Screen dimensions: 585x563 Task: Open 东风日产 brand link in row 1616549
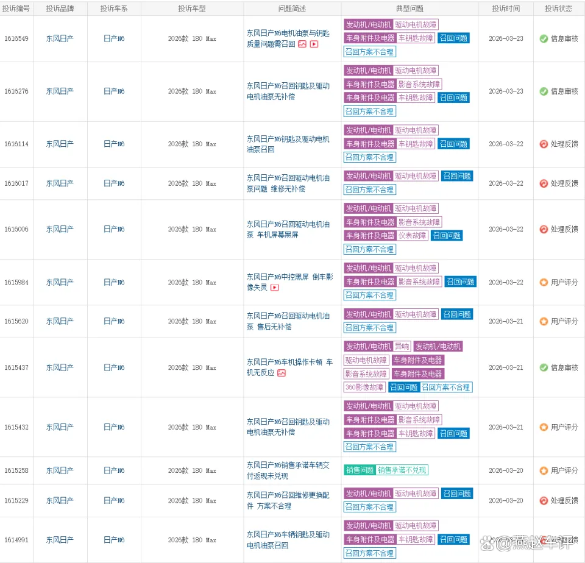coord(60,38)
